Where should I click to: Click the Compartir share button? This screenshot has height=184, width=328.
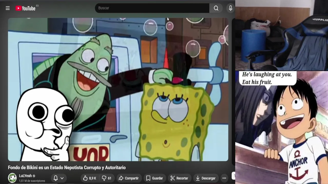coord(129,178)
